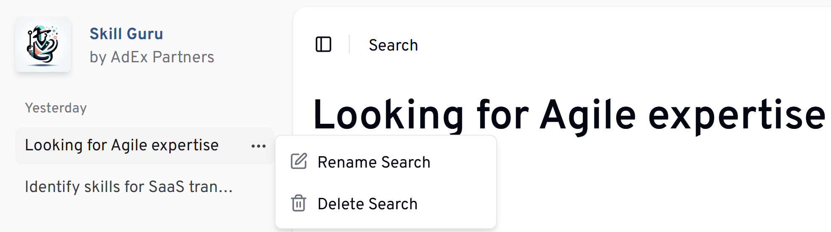
Task: Click the Search breadcrumb label
Action: pyautogui.click(x=393, y=45)
